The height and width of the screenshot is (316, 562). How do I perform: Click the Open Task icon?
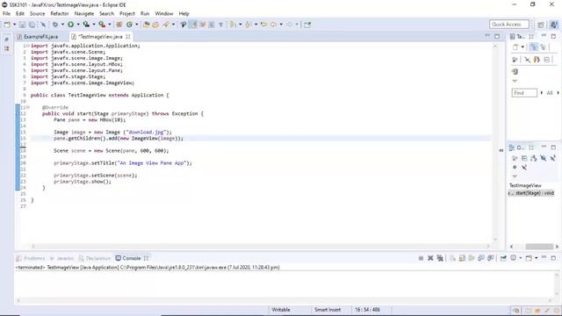[x=155, y=25]
